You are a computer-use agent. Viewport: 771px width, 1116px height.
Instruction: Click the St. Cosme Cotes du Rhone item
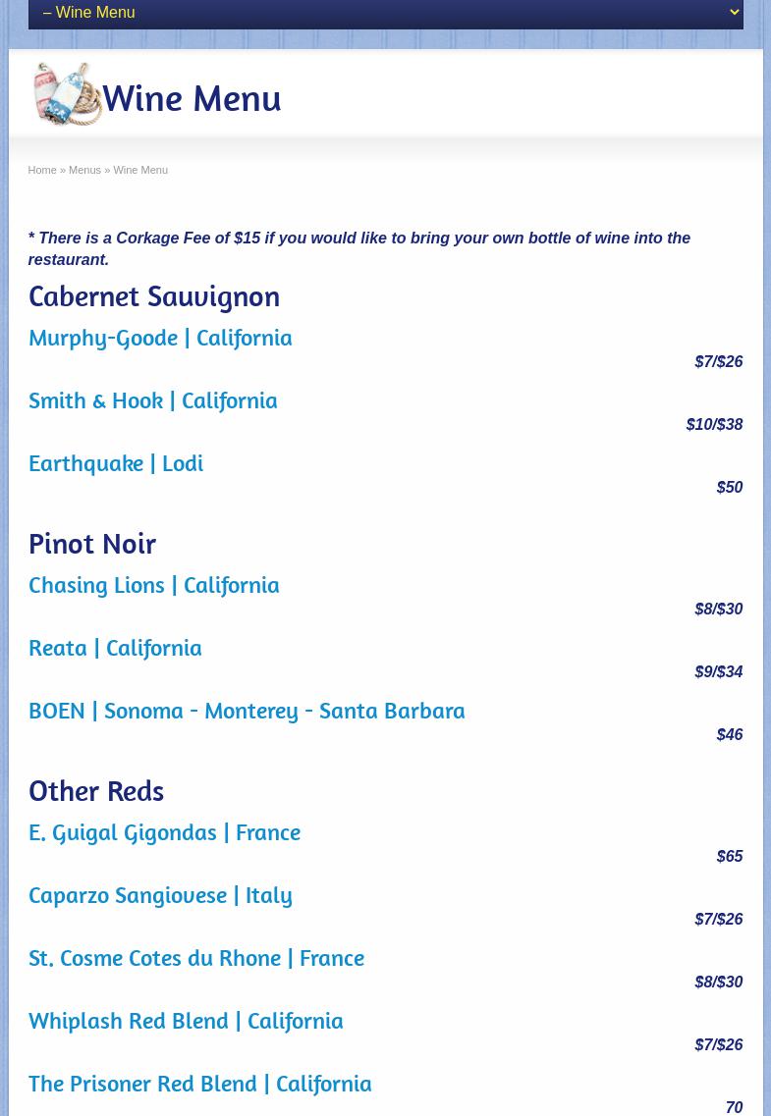click(x=196, y=958)
